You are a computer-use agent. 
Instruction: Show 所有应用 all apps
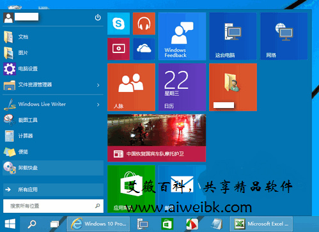point(53,190)
